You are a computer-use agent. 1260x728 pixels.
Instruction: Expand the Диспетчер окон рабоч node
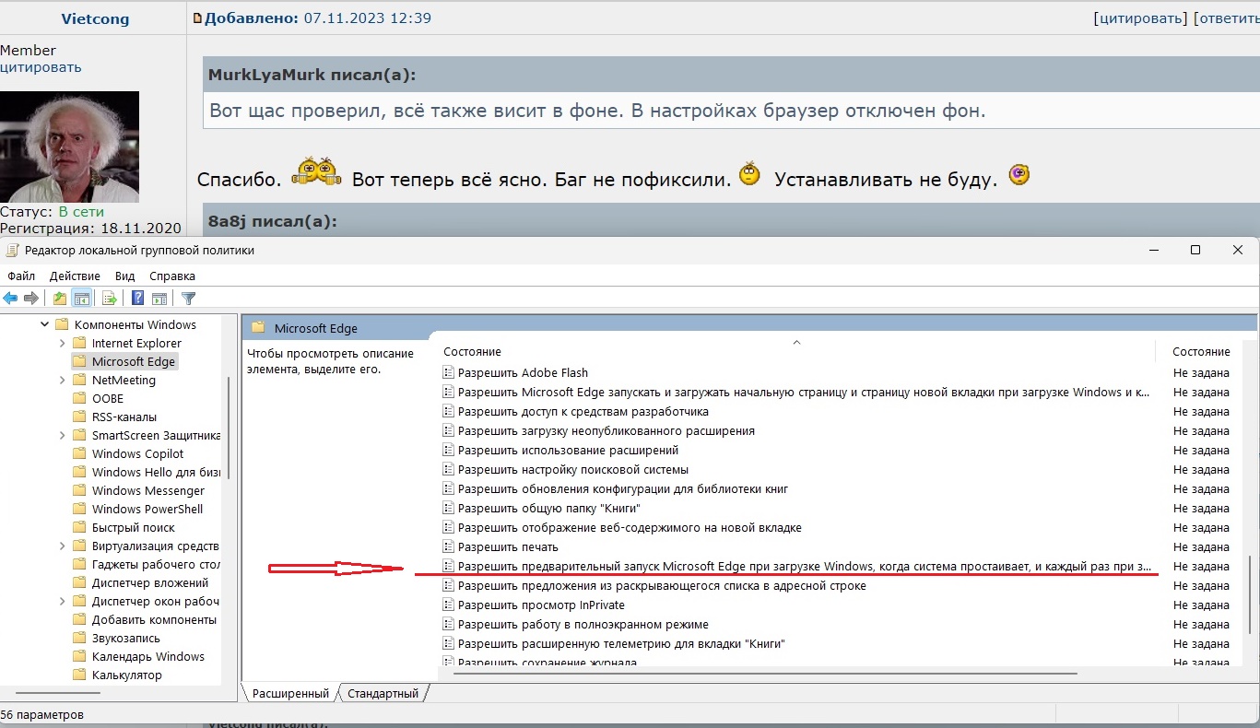62,601
